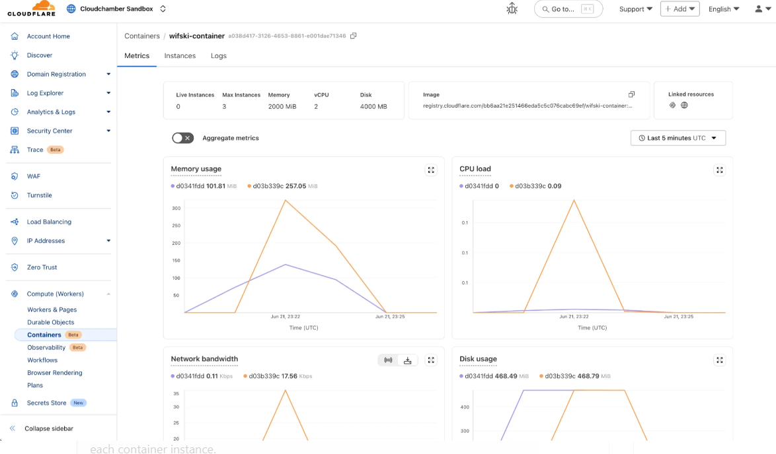Click the Go to... search box
The image size is (776, 454).
point(568,9)
